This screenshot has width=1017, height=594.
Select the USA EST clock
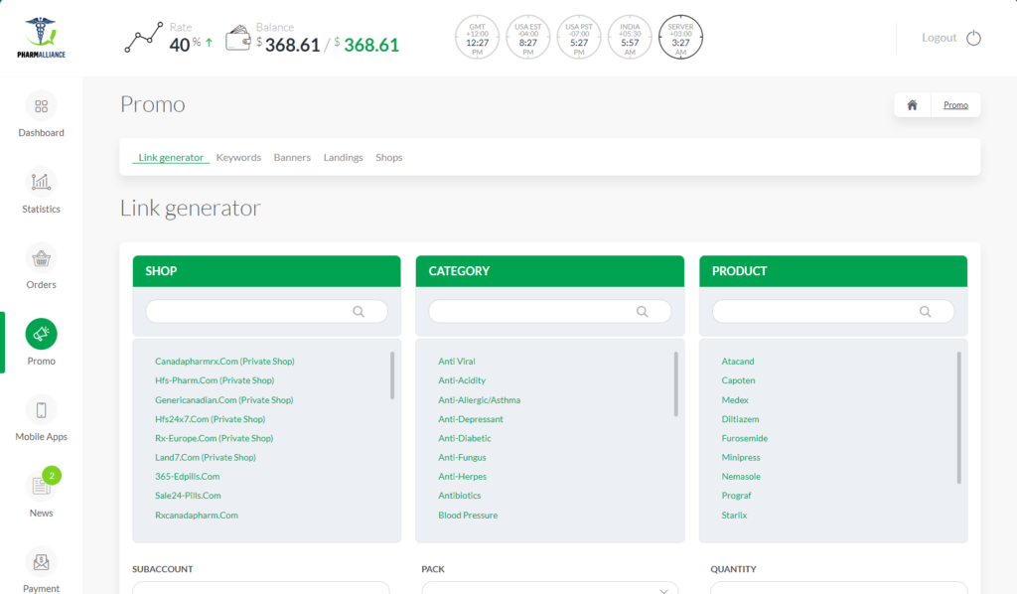click(528, 38)
